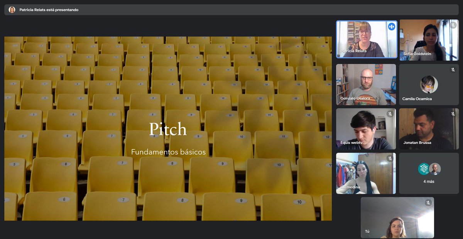Open Patricia Relats's highlighted video tile
Image resolution: width=463 pixels, height=239 pixels.
[x=366, y=39]
